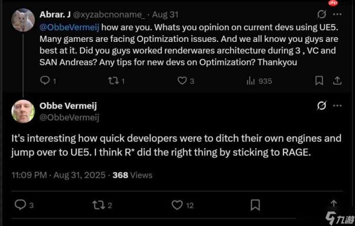Open more options on Obbe Vermeij's tweet
This screenshot has height=226, width=355.
point(337,106)
